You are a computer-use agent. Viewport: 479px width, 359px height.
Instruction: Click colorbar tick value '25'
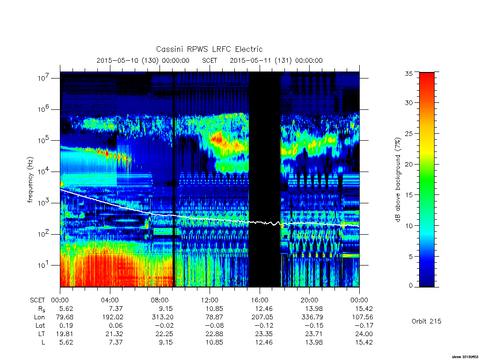coord(409,134)
